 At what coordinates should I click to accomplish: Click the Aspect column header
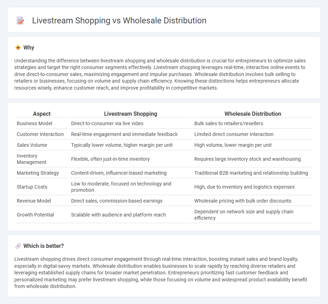pos(42,114)
